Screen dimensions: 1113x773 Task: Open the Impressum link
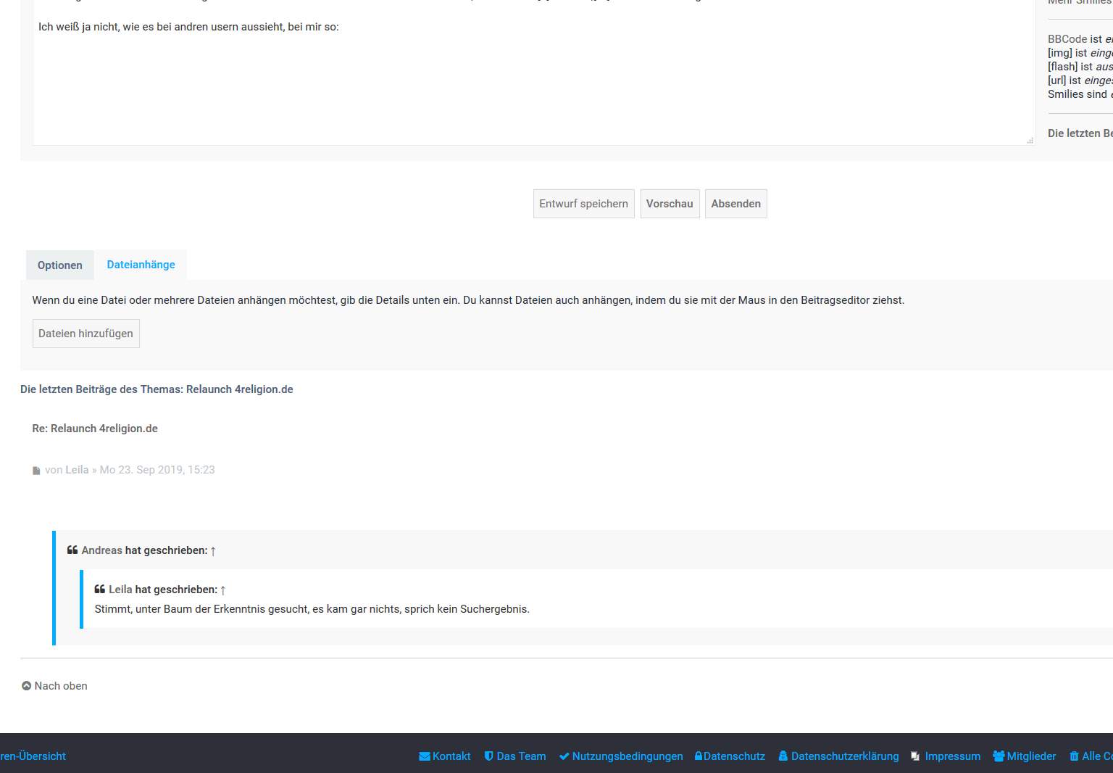pyautogui.click(x=953, y=756)
